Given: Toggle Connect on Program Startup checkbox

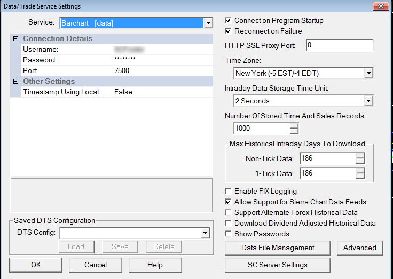Looking at the screenshot, I should coord(229,21).
